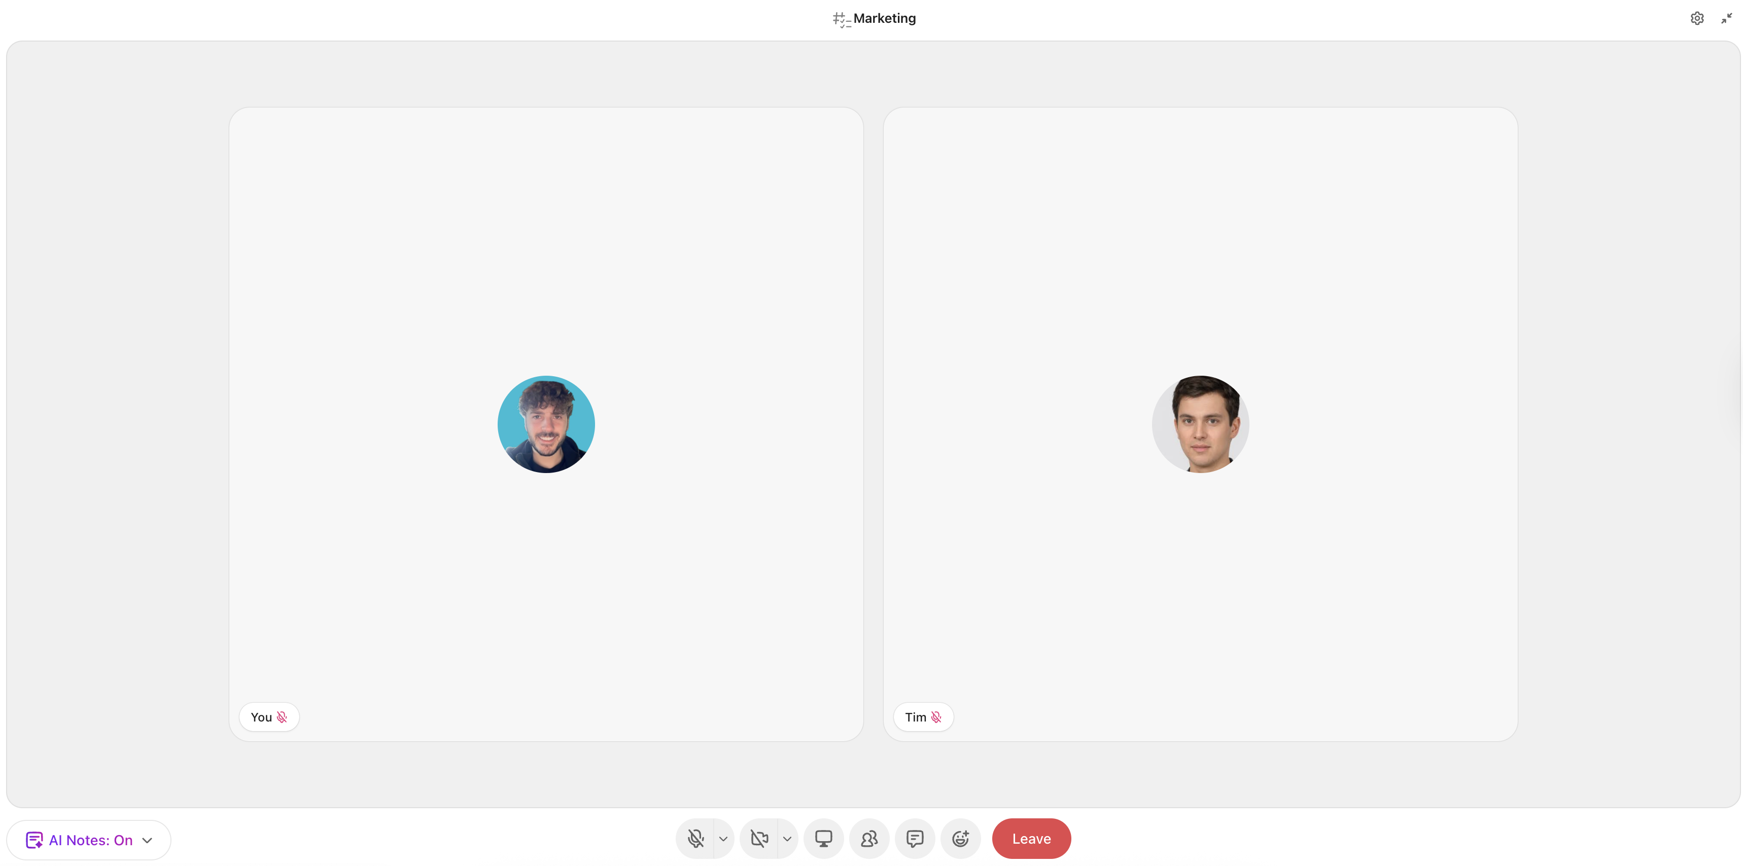
Task: Start screen sharing
Action: 823,838
